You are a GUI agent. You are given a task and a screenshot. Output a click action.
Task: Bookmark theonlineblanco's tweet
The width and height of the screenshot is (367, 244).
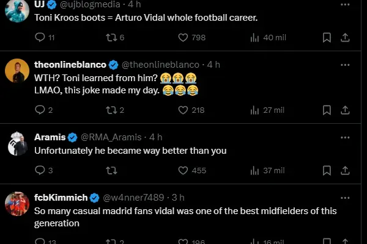pyautogui.click(x=327, y=110)
